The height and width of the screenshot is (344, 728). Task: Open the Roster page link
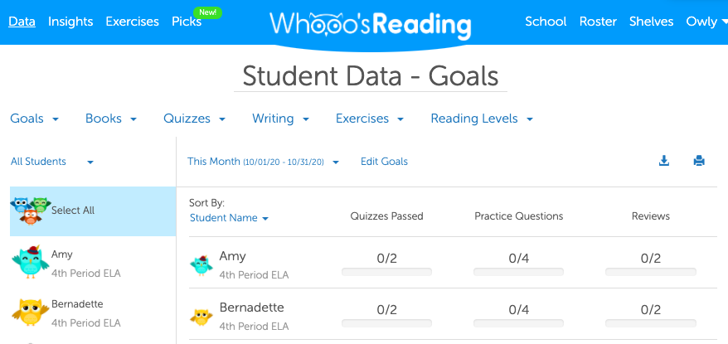pos(598,22)
